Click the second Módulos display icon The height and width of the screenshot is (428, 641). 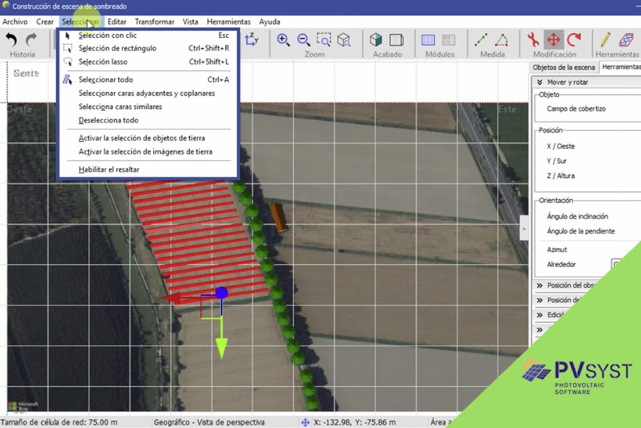449,39
